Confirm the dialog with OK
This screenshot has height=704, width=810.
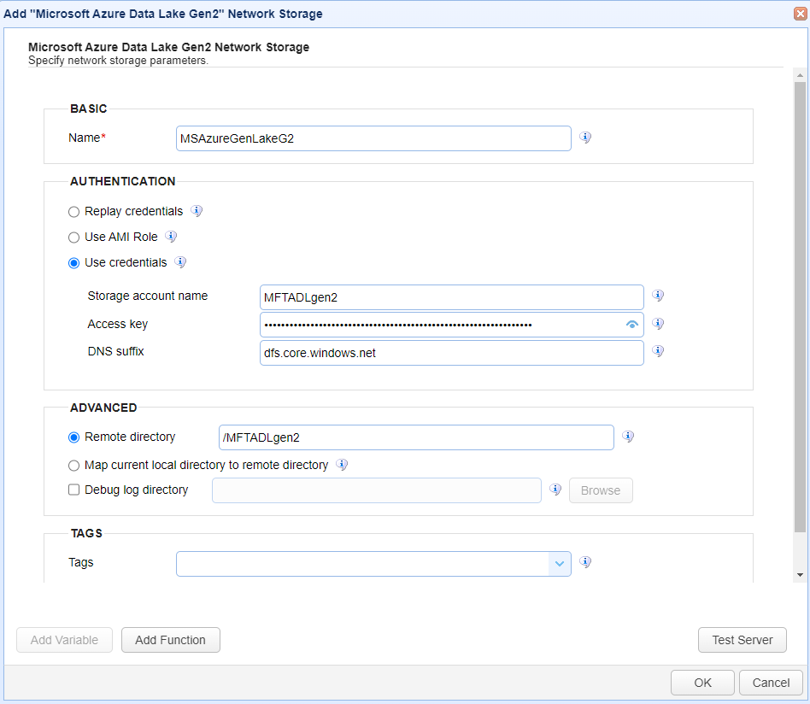click(x=702, y=683)
